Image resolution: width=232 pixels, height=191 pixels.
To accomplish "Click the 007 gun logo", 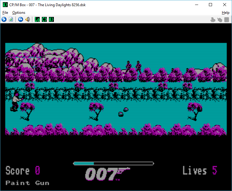I will [x=108, y=174].
